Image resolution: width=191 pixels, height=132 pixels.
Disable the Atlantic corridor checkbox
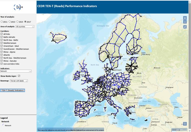2,55
